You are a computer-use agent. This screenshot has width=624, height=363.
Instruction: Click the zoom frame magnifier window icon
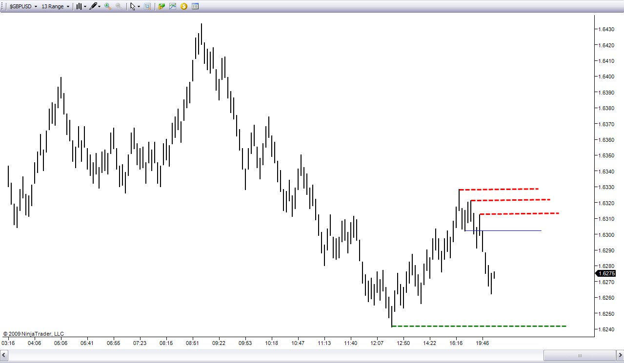pyautogui.click(x=147, y=7)
